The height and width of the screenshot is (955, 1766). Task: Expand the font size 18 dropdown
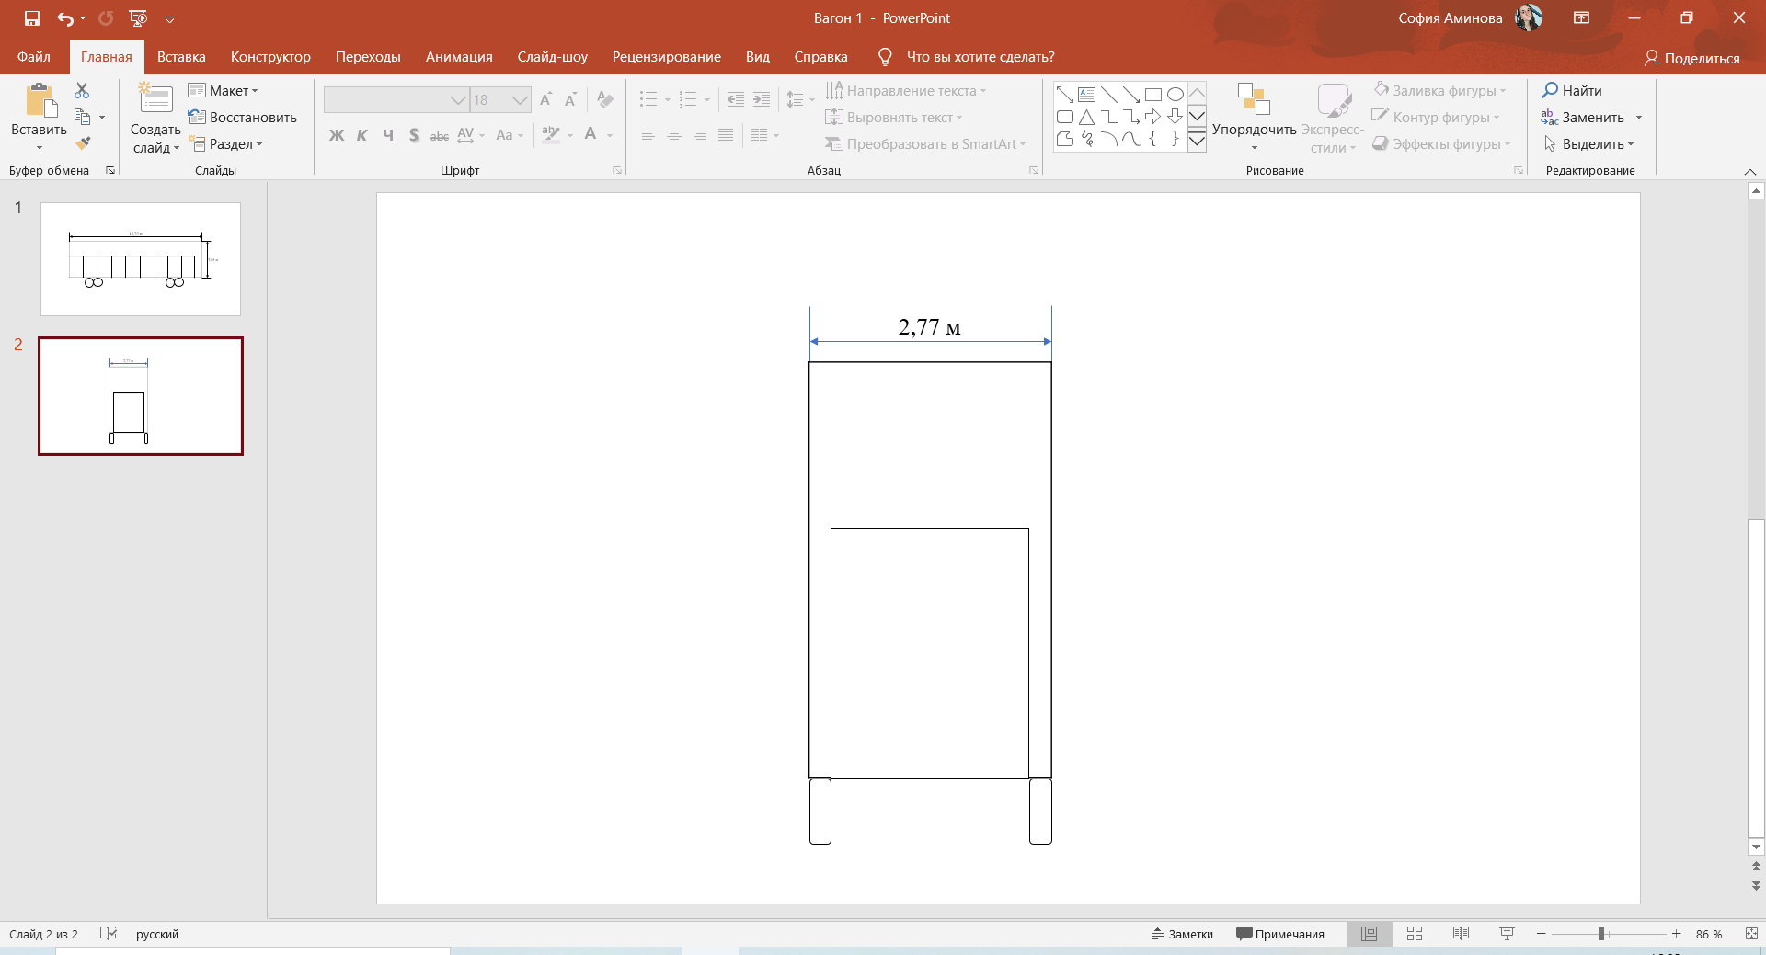pos(520,100)
